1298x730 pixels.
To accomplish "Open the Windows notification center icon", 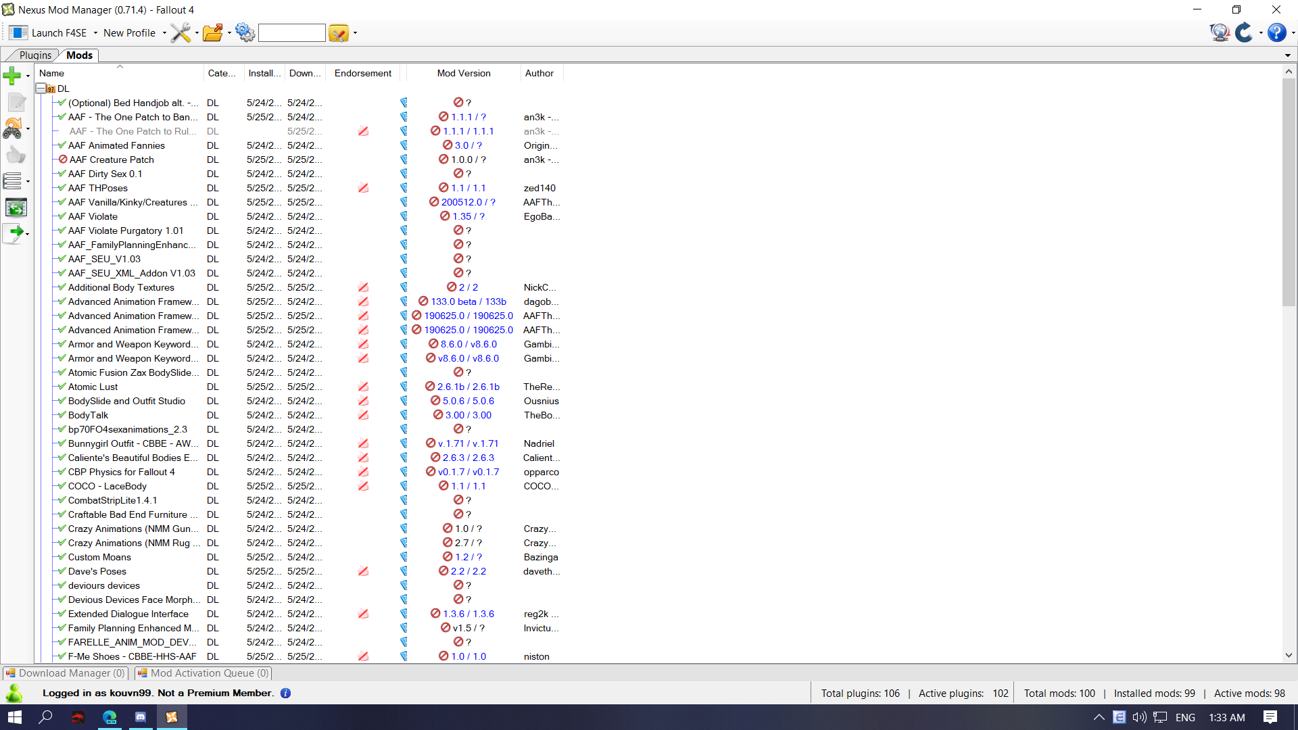I will pyautogui.click(x=1270, y=717).
